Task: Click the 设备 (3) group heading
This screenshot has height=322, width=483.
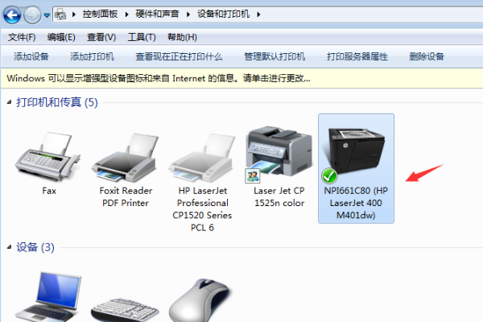Action: tap(35, 247)
